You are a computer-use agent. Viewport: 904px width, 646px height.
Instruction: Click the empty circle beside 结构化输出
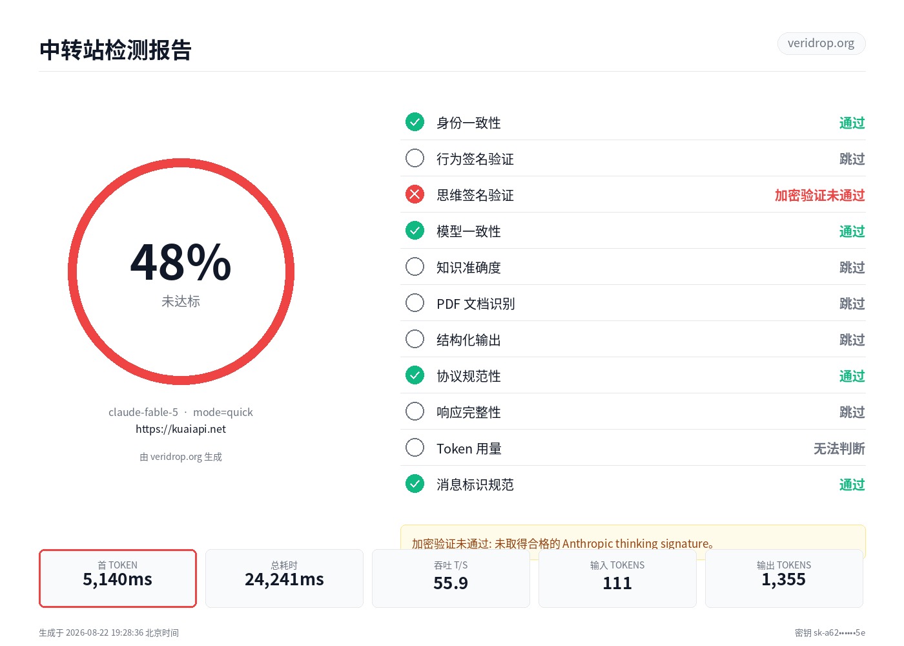[x=415, y=339]
